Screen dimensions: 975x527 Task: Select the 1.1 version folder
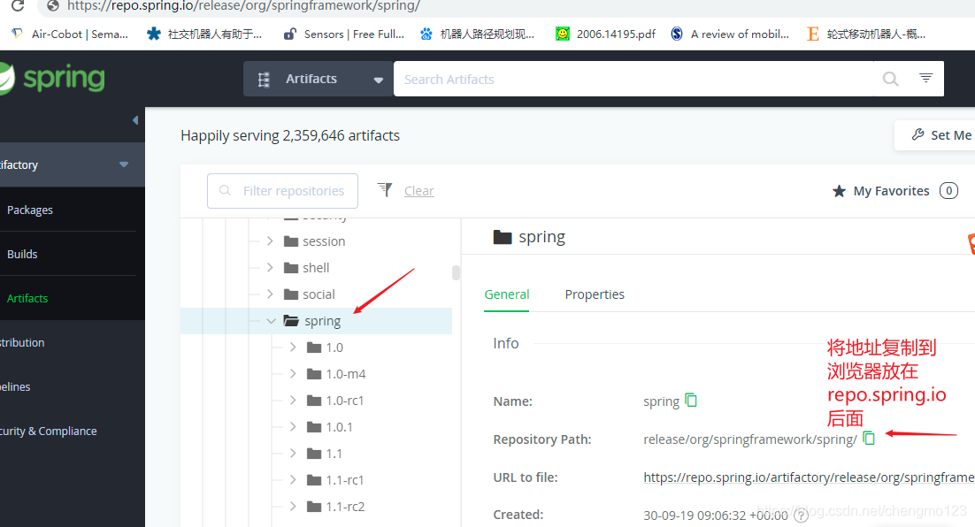coord(324,454)
